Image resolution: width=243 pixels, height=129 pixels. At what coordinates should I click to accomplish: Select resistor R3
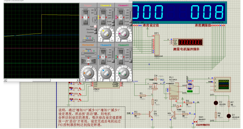137,114
